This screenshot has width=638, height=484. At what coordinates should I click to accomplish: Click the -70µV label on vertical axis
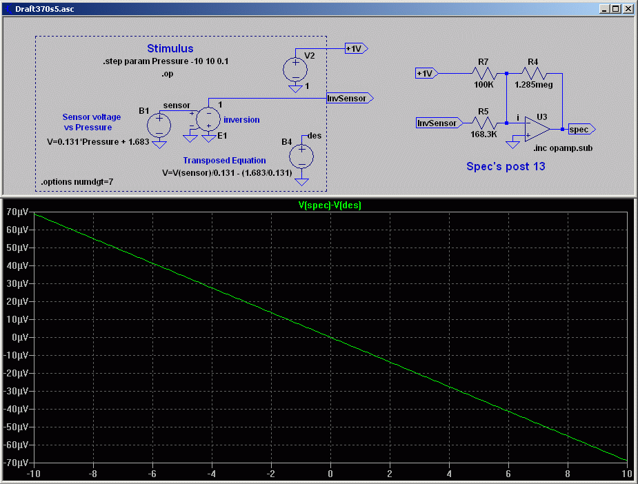tap(15, 463)
